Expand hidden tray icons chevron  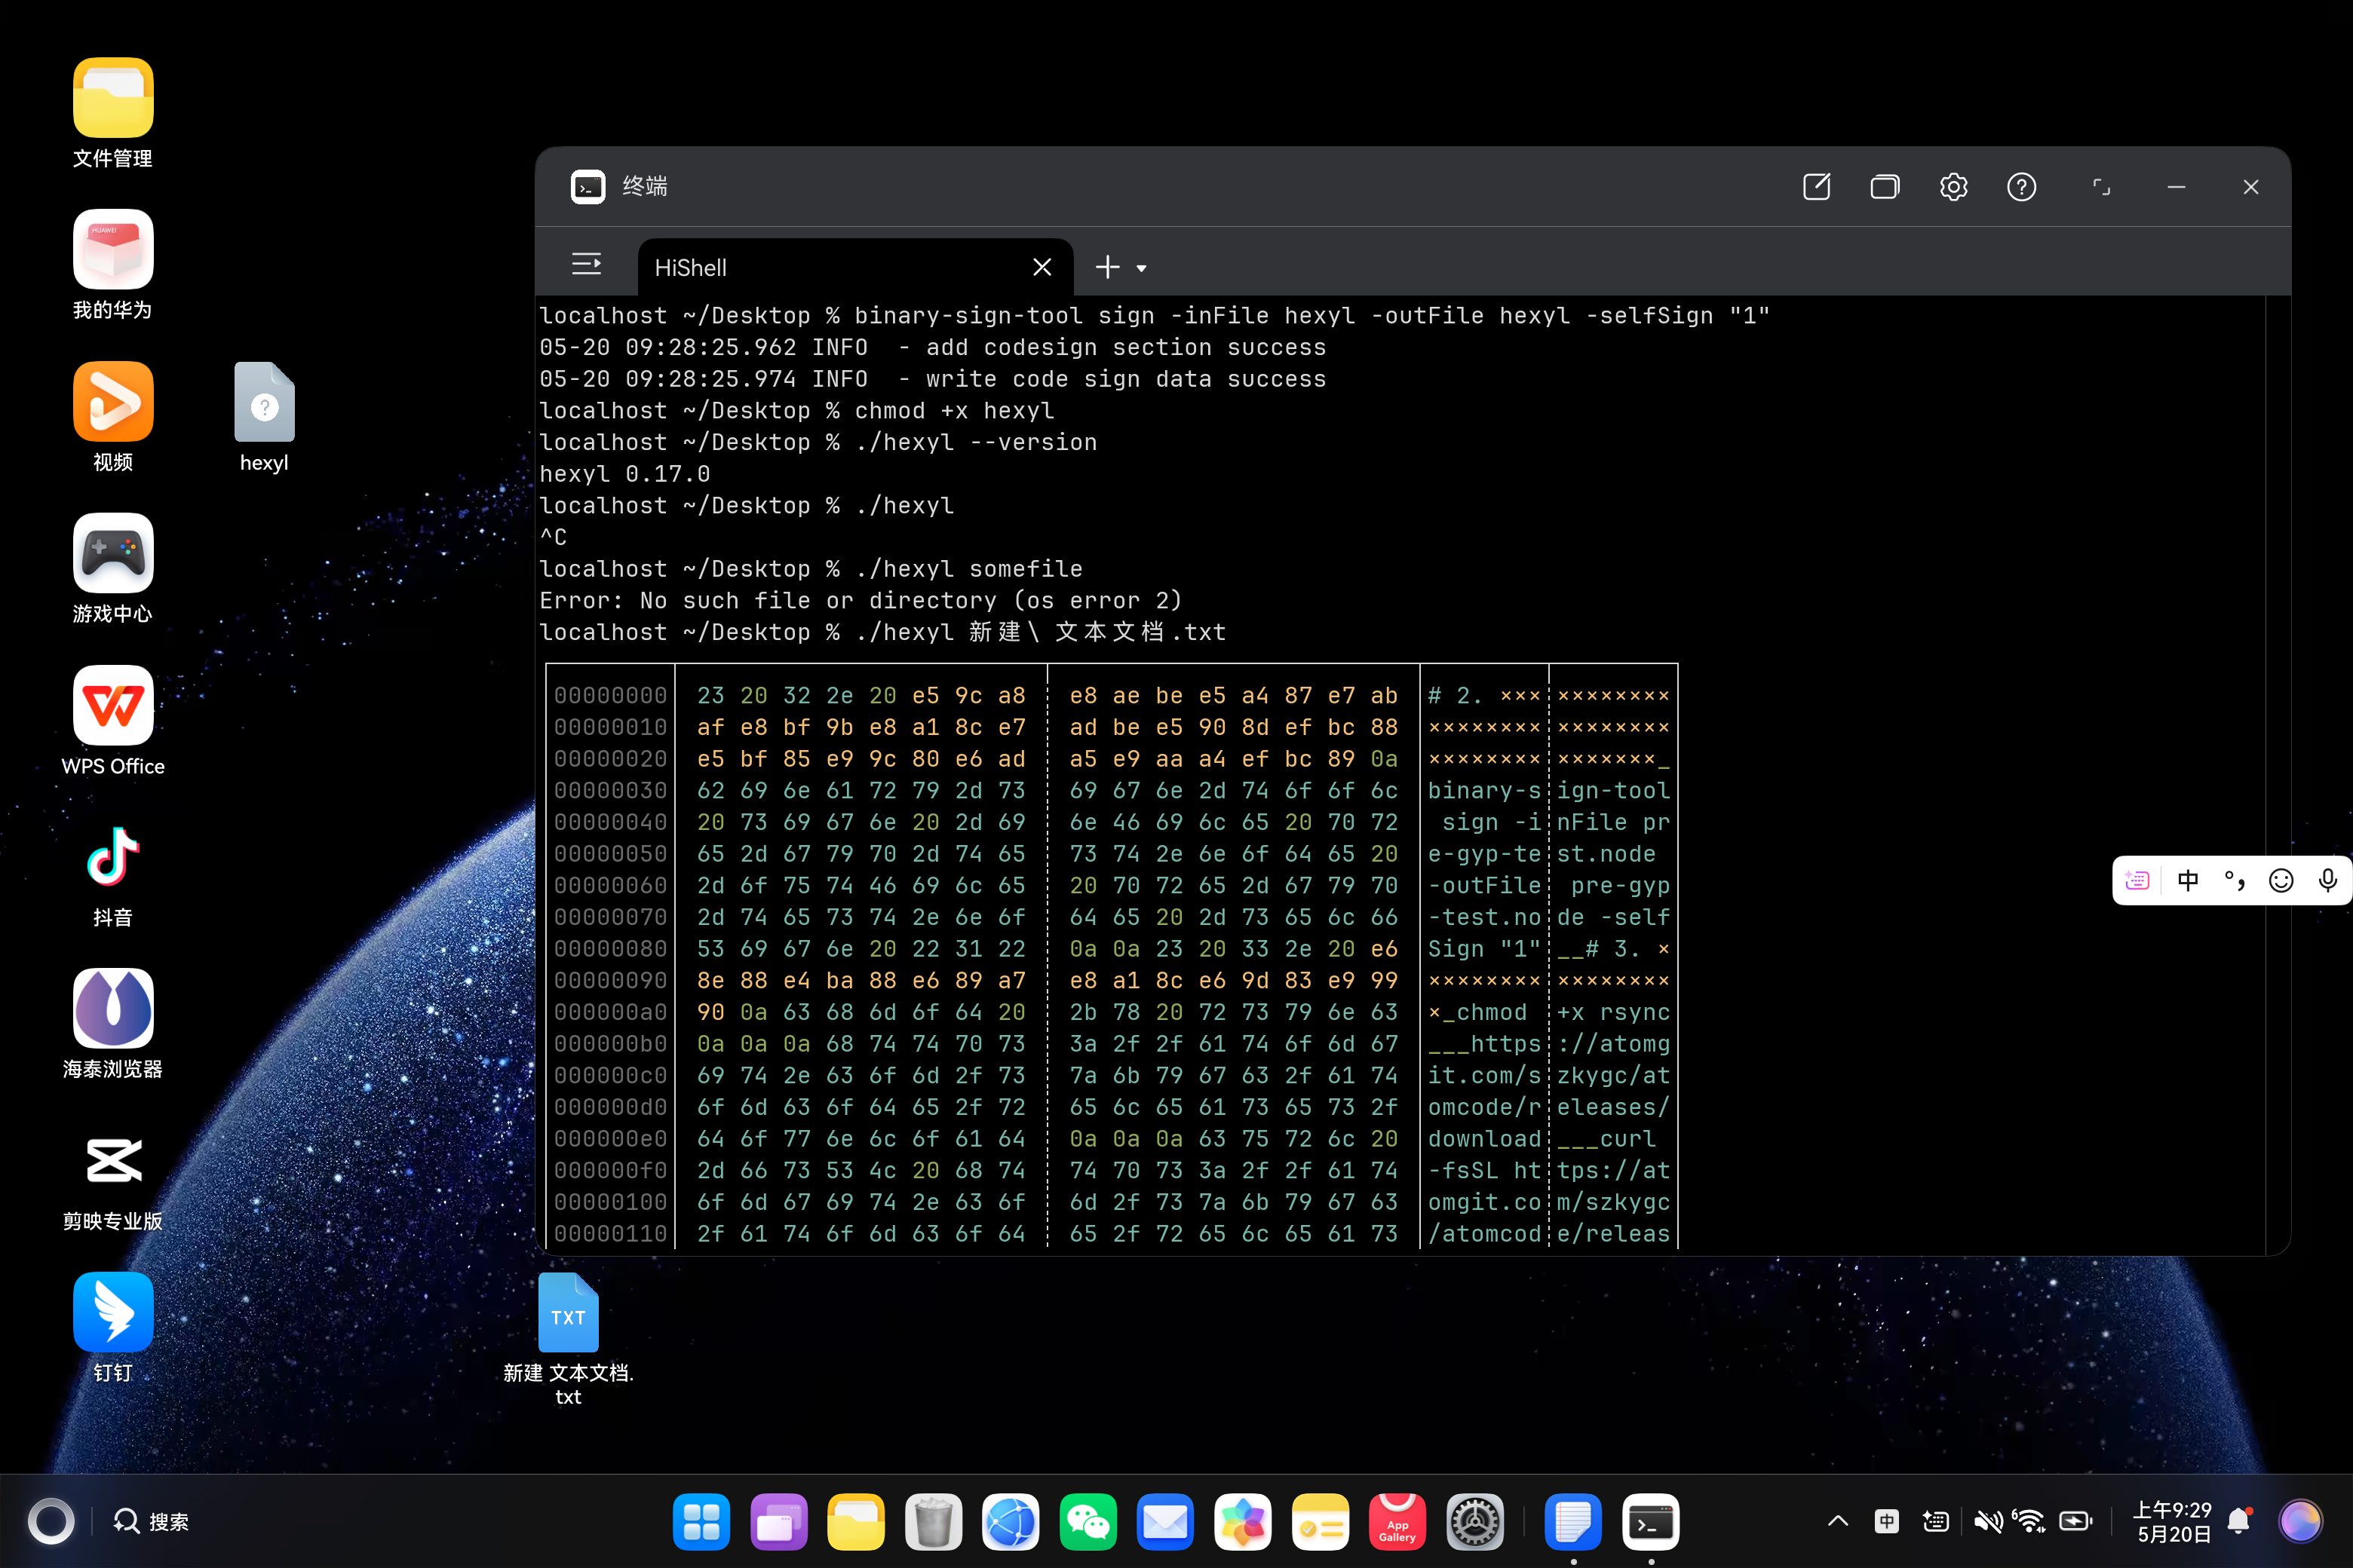tap(1838, 1522)
